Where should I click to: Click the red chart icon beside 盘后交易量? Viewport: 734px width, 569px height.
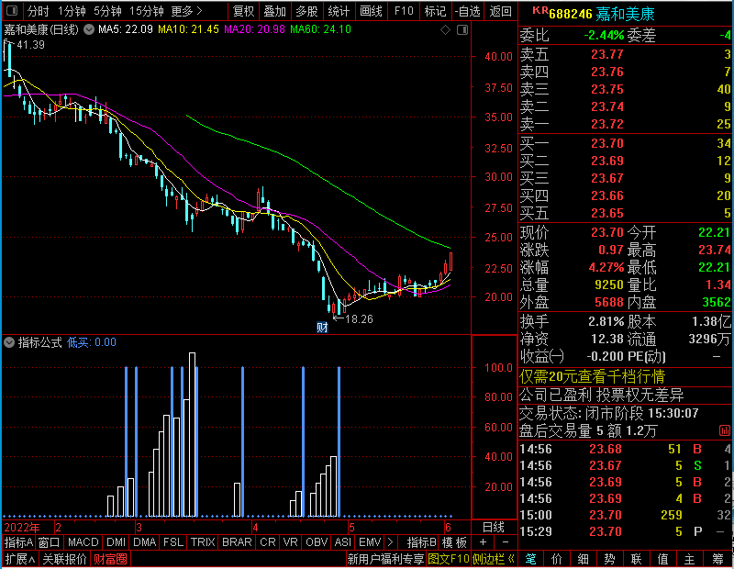coord(724,430)
